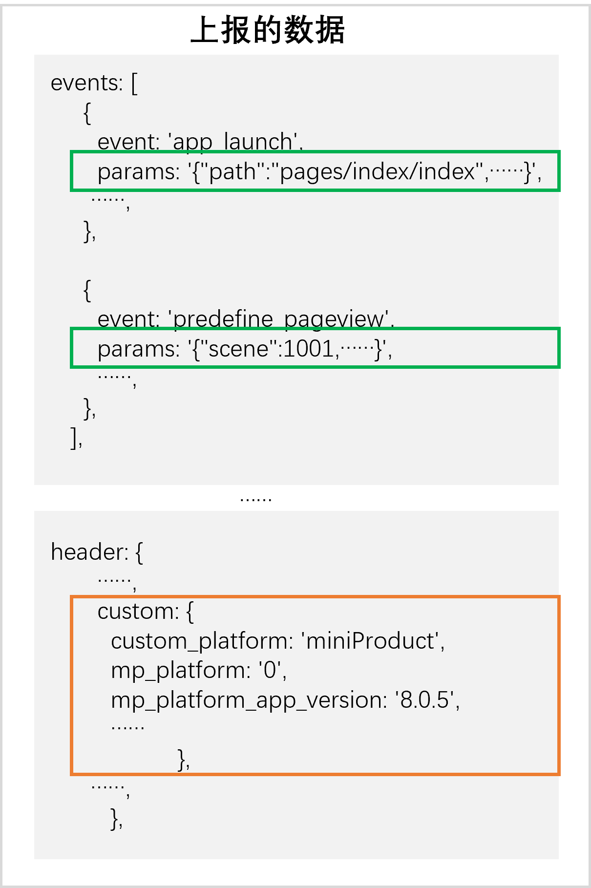Click the opening brace above the app_launch event
This screenshot has width=591, height=888.
pyautogui.click(x=87, y=113)
